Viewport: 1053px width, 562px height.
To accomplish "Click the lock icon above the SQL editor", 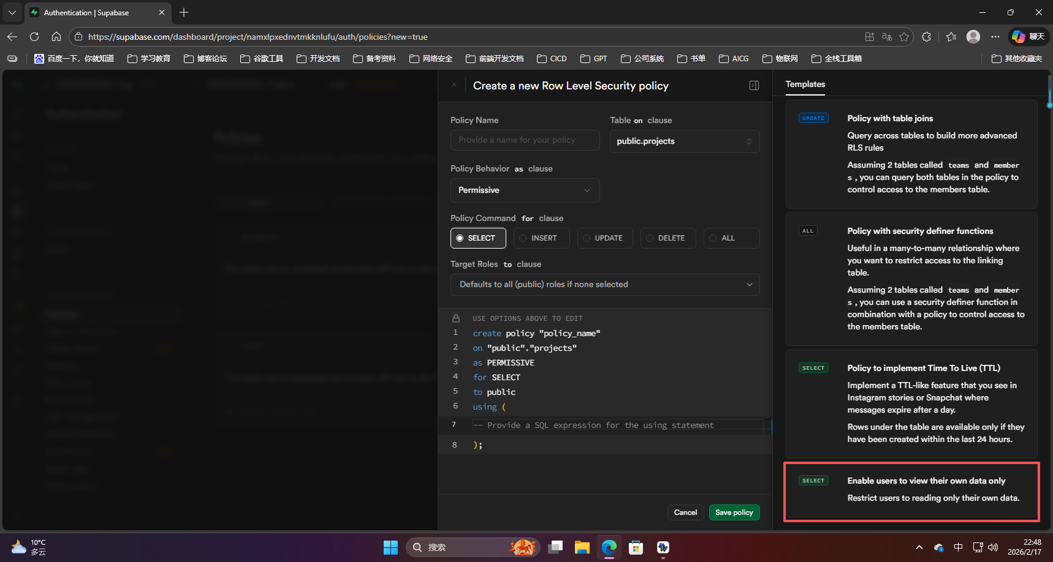I will (456, 318).
